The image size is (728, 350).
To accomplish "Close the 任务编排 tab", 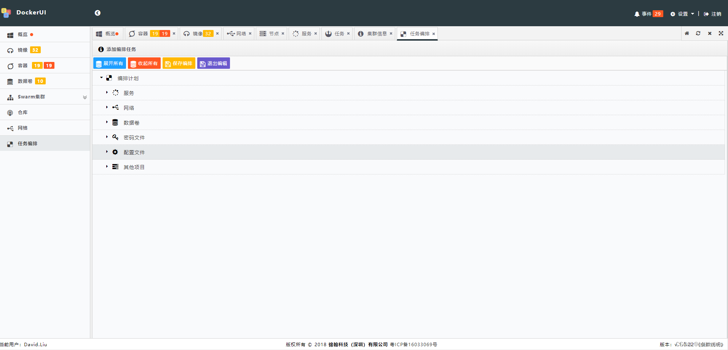I will [434, 34].
